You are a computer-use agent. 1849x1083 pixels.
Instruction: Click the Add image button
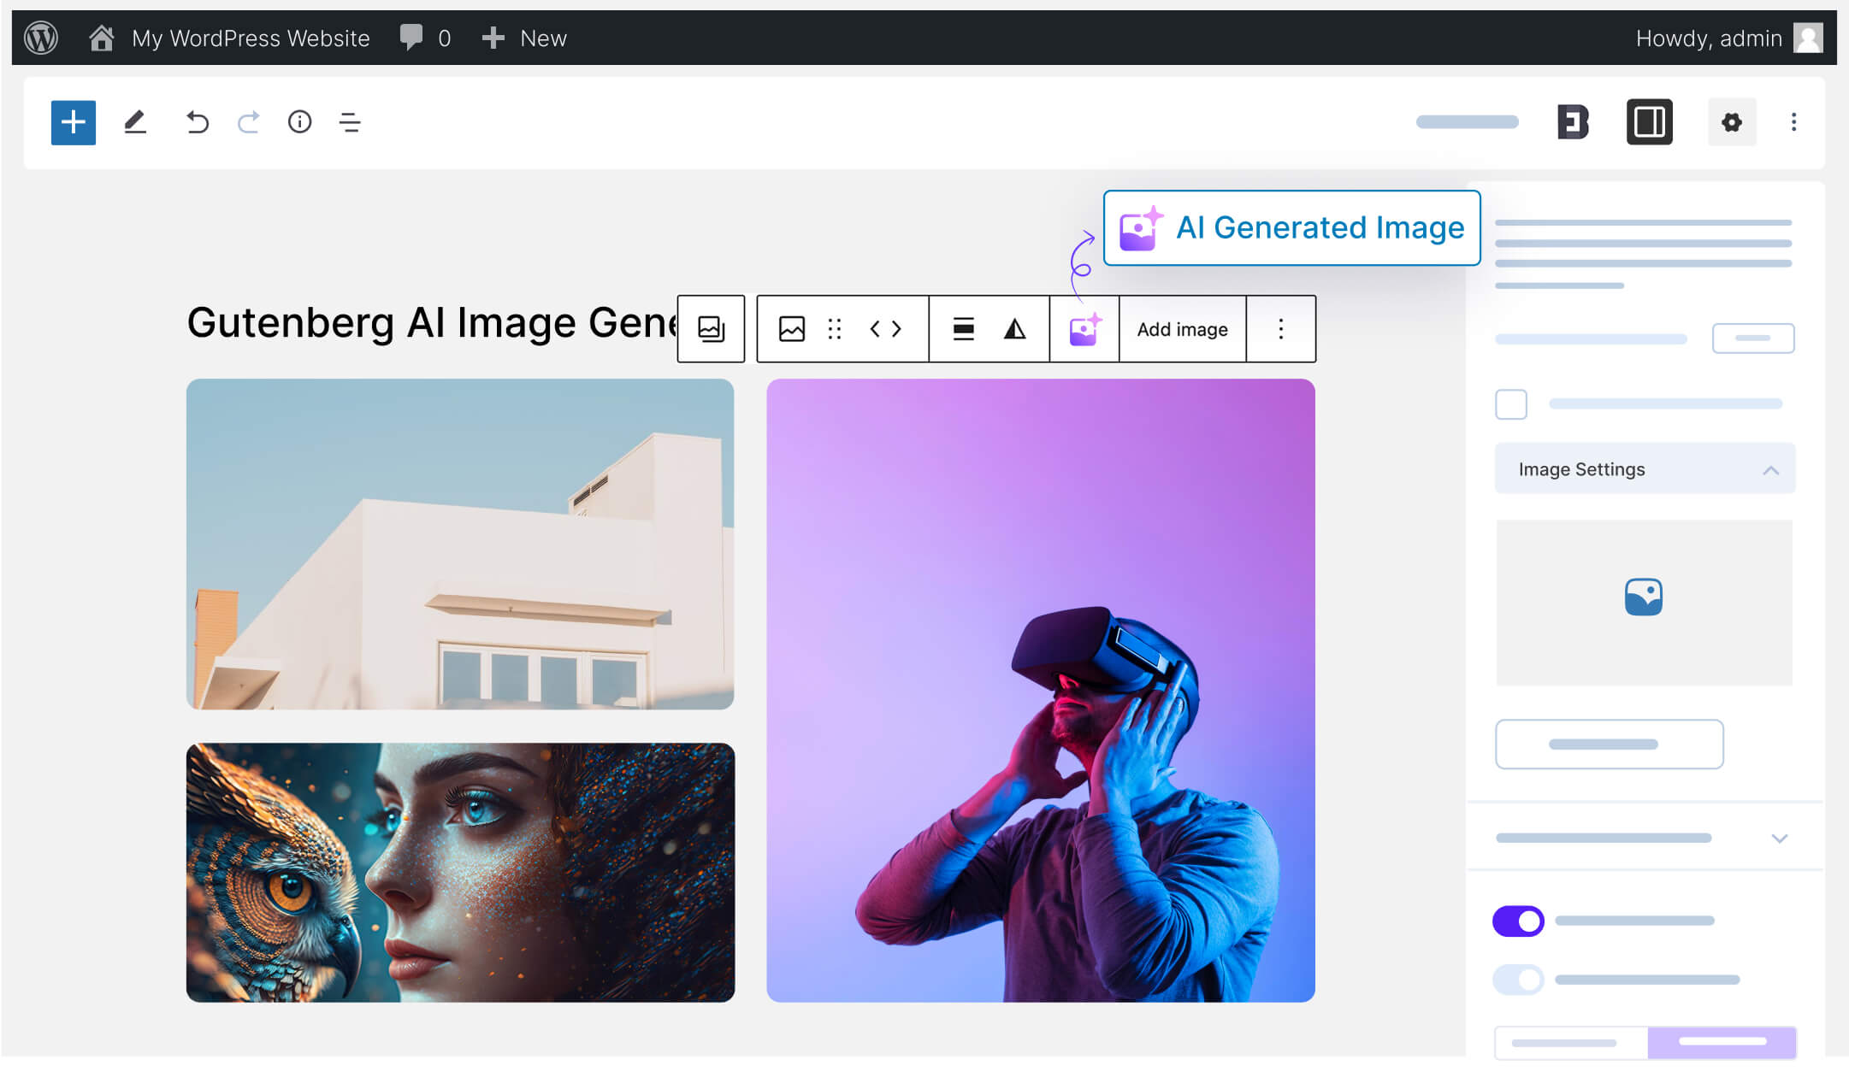click(1182, 329)
